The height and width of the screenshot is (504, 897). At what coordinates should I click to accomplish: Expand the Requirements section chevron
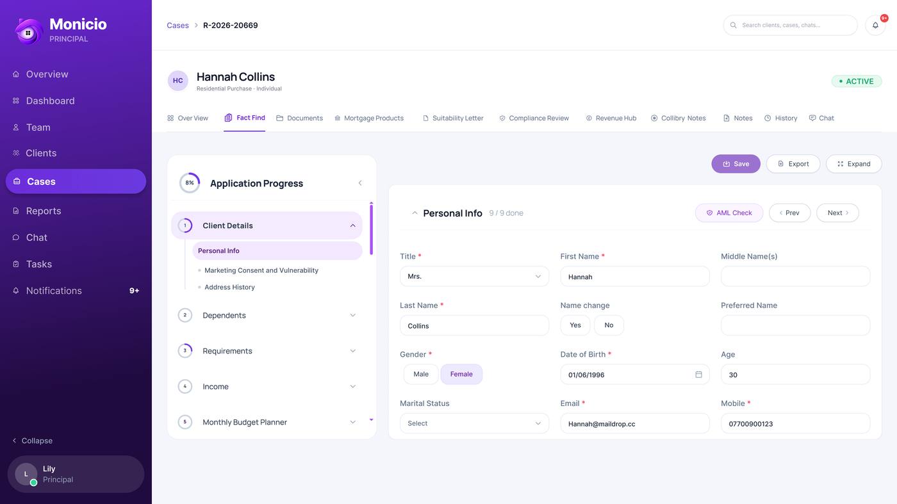click(x=352, y=351)
